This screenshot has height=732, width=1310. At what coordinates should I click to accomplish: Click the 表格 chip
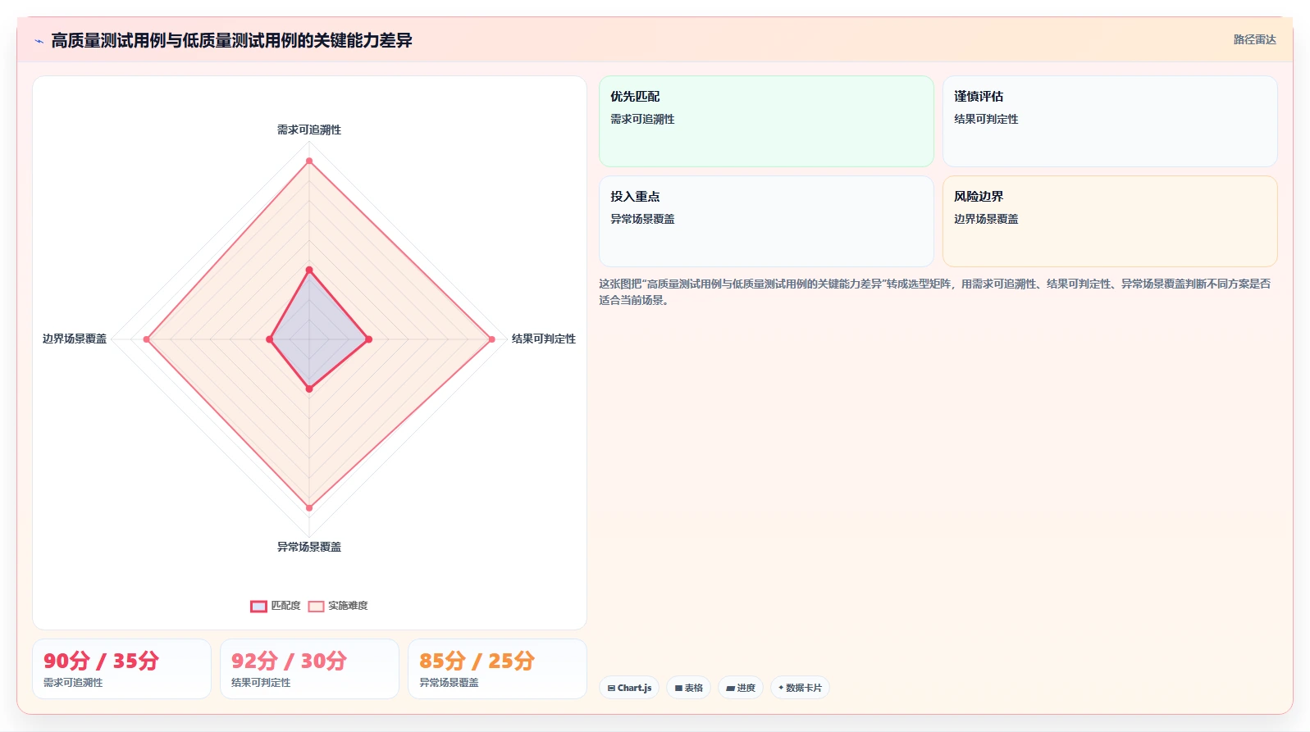pos(688,688)
